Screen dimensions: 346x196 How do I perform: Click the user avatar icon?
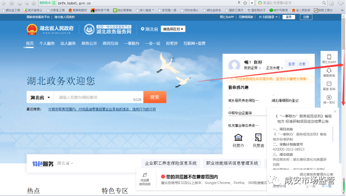tap(234, 65)
